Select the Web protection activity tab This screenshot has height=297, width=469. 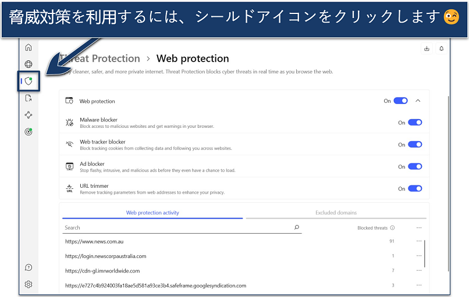(152, 213)
